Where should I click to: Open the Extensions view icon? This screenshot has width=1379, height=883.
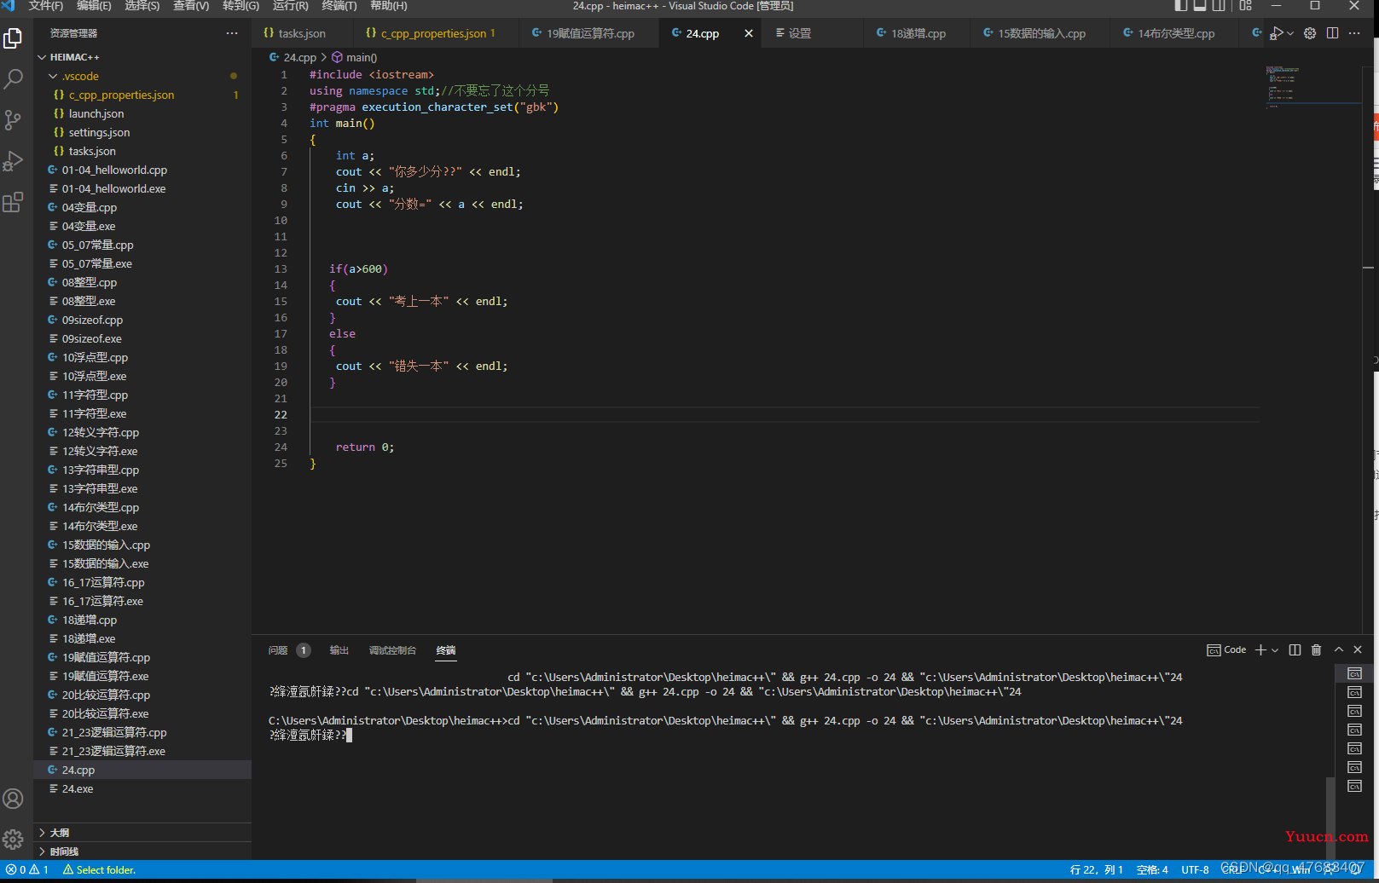tap(13, 202)
